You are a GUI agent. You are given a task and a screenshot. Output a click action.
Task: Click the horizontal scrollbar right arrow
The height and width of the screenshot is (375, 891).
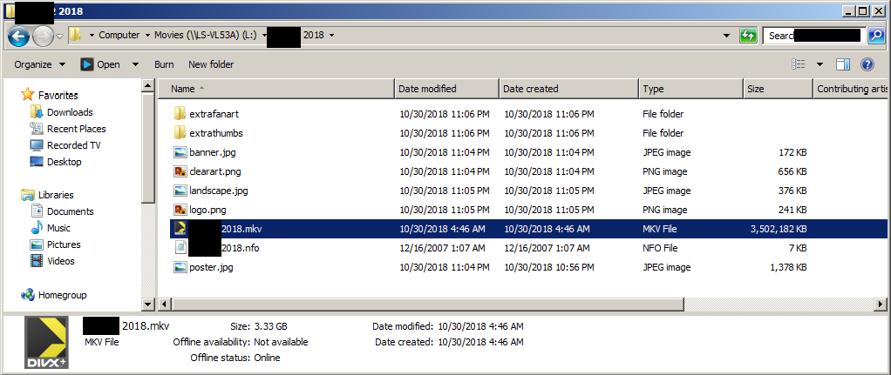click(x=882, y=305)
